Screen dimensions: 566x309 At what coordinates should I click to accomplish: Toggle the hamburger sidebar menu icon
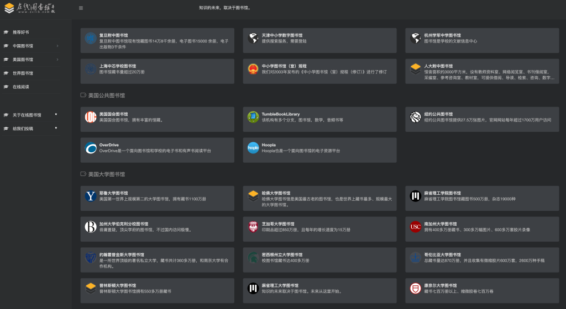pos(81,8)
